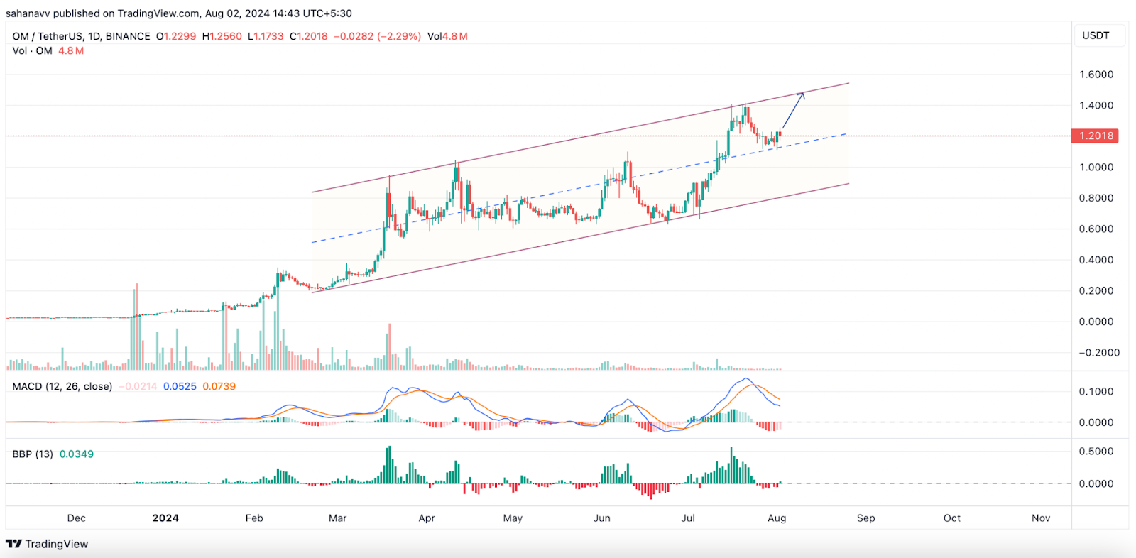Click the Sep label on time axis
1136x558 pixels.
[x=866, y=518]
